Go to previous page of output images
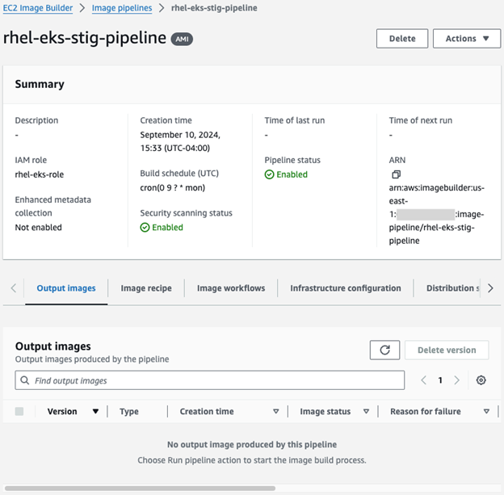Viewport: 504px width, 495px height. pyautogui.click(x=424, y=380)
